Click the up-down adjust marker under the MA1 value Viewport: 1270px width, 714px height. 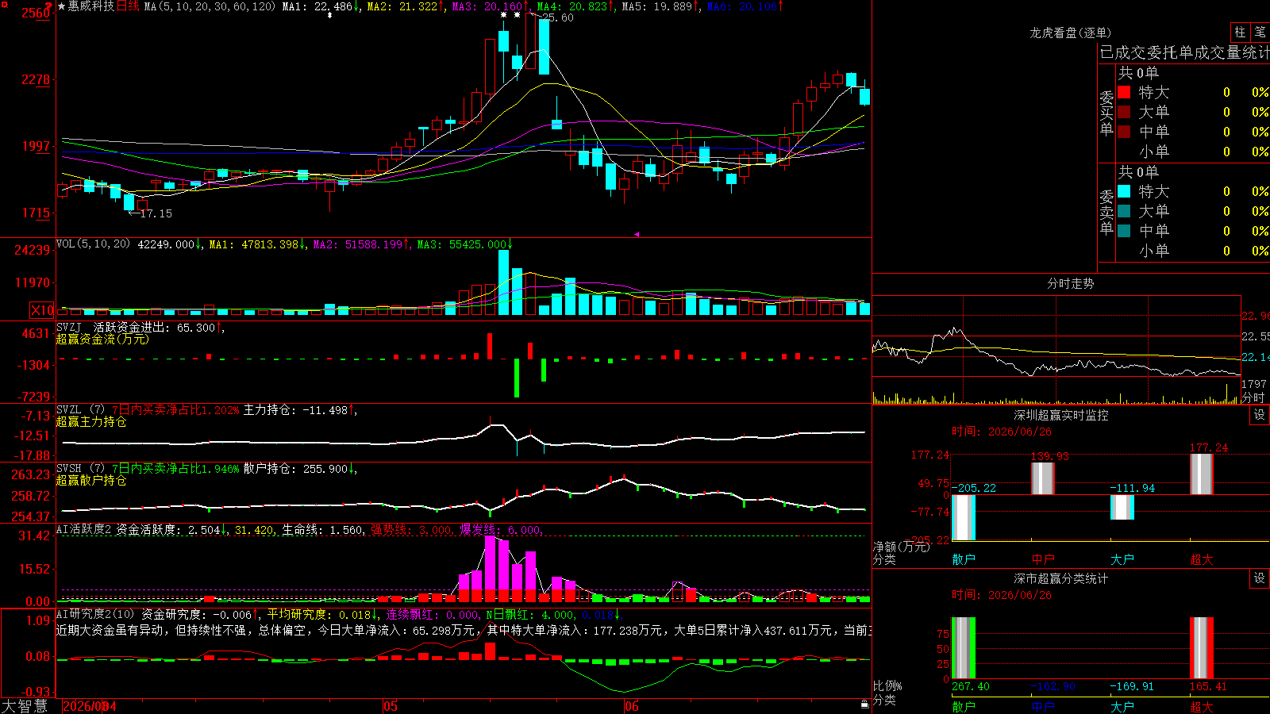(329, 15)
